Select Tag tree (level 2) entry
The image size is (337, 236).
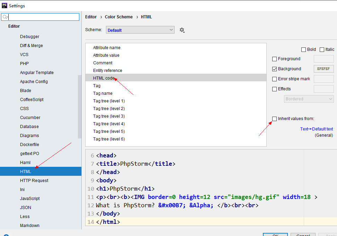coord(176,109)
